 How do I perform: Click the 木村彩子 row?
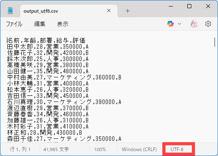pos(48,126)
